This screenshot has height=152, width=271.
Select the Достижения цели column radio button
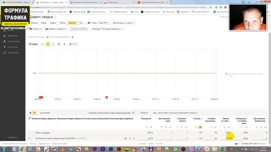click(x=157, y=119)
